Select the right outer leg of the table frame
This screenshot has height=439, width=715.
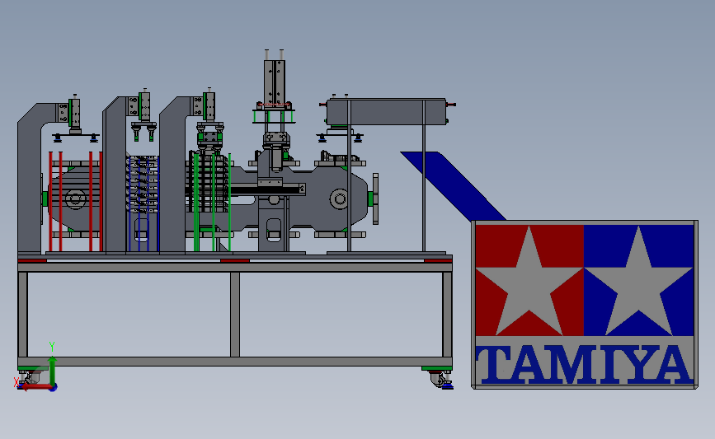pyautogui.click(x=447, y=315)
